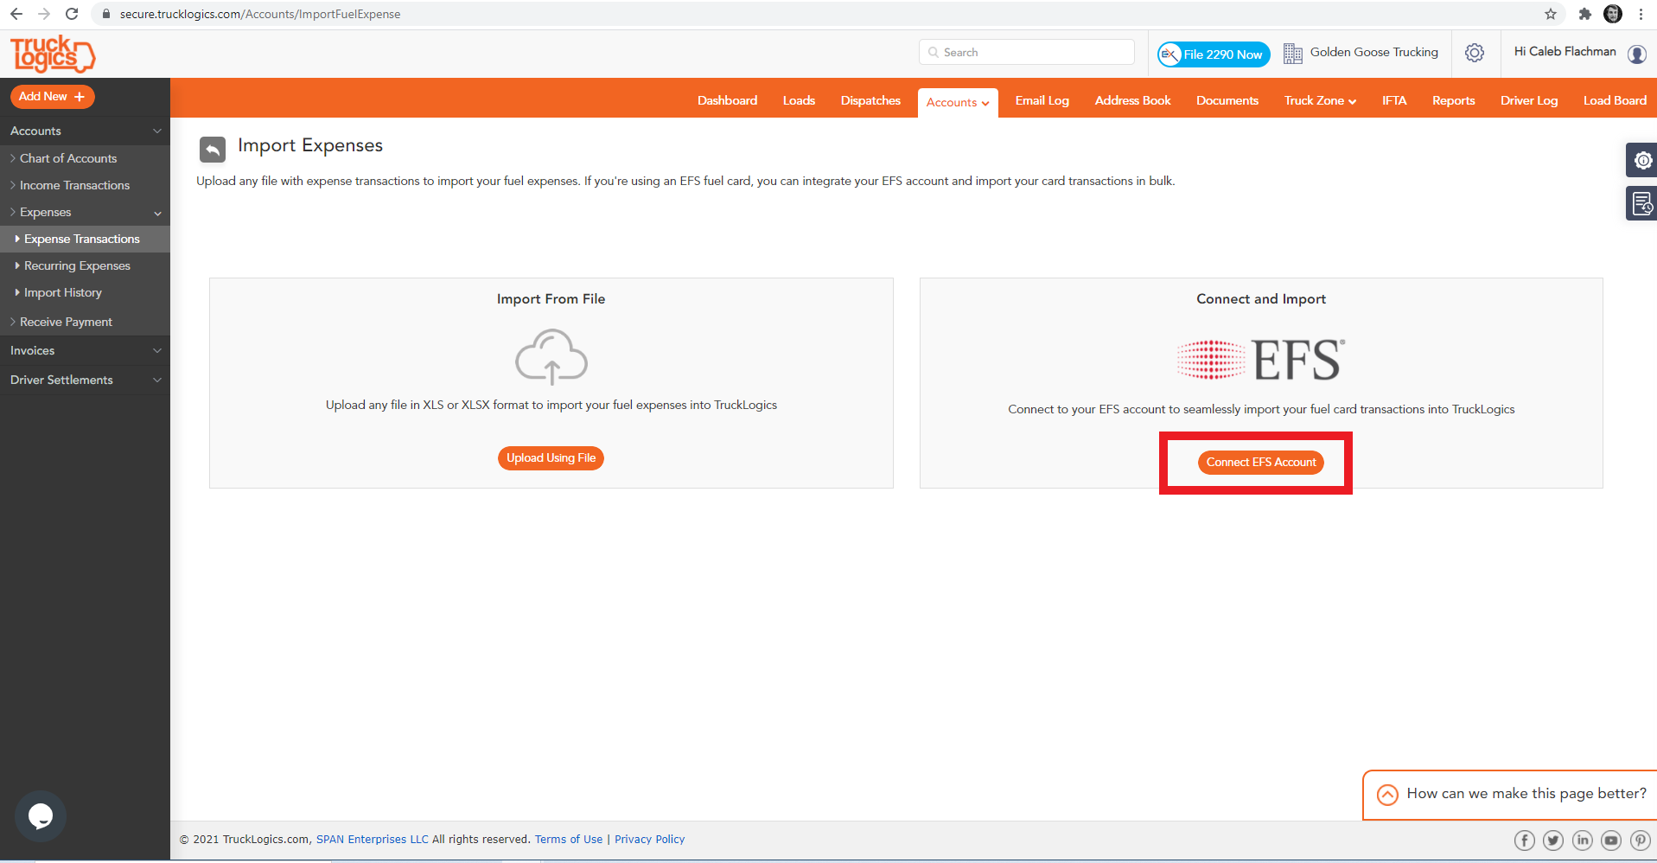Click the Connect EFS Account button

tap(1260, 463)
